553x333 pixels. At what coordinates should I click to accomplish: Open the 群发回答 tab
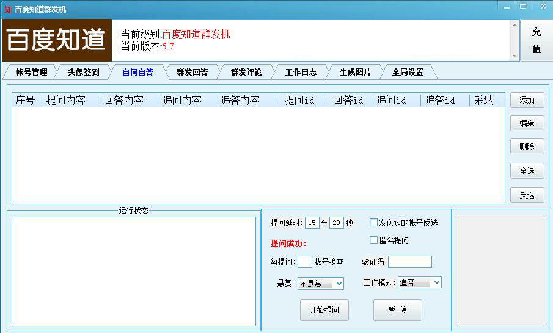pyautogui.click(x=192, y=72)
